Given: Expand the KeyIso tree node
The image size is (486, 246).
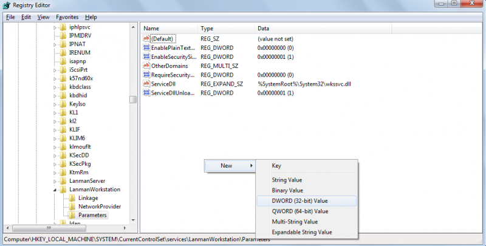Looking at the screenshot, I should pyautogui.click(x=55, y=104).
